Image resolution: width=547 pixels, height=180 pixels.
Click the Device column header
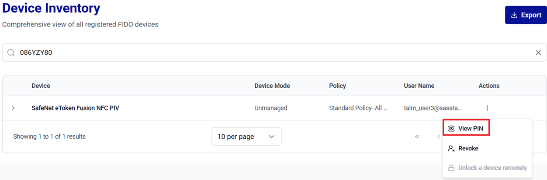coord(41,86)
